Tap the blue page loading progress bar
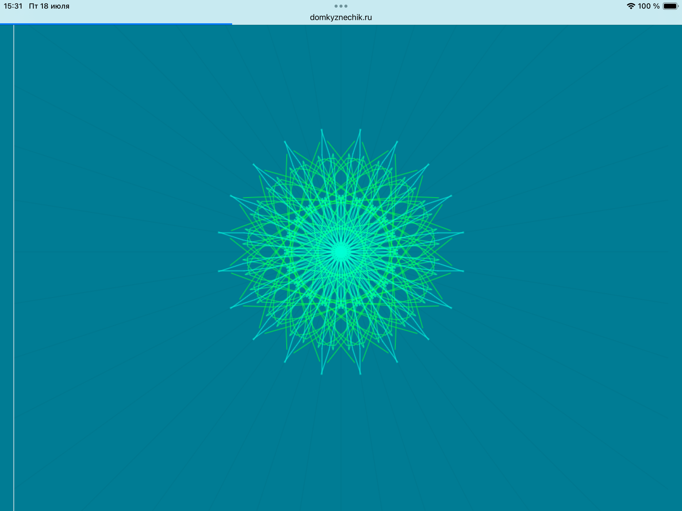The height and width of the screenshot is (511, 682). pyautogui.click(x=116, y=24)
